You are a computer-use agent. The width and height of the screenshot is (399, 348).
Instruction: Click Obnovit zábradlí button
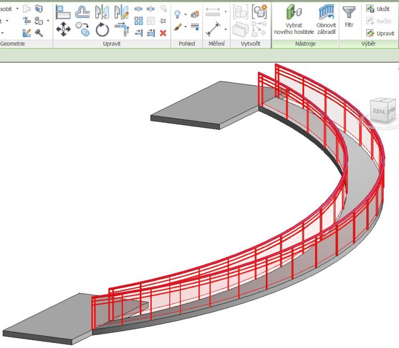point(326,20)
